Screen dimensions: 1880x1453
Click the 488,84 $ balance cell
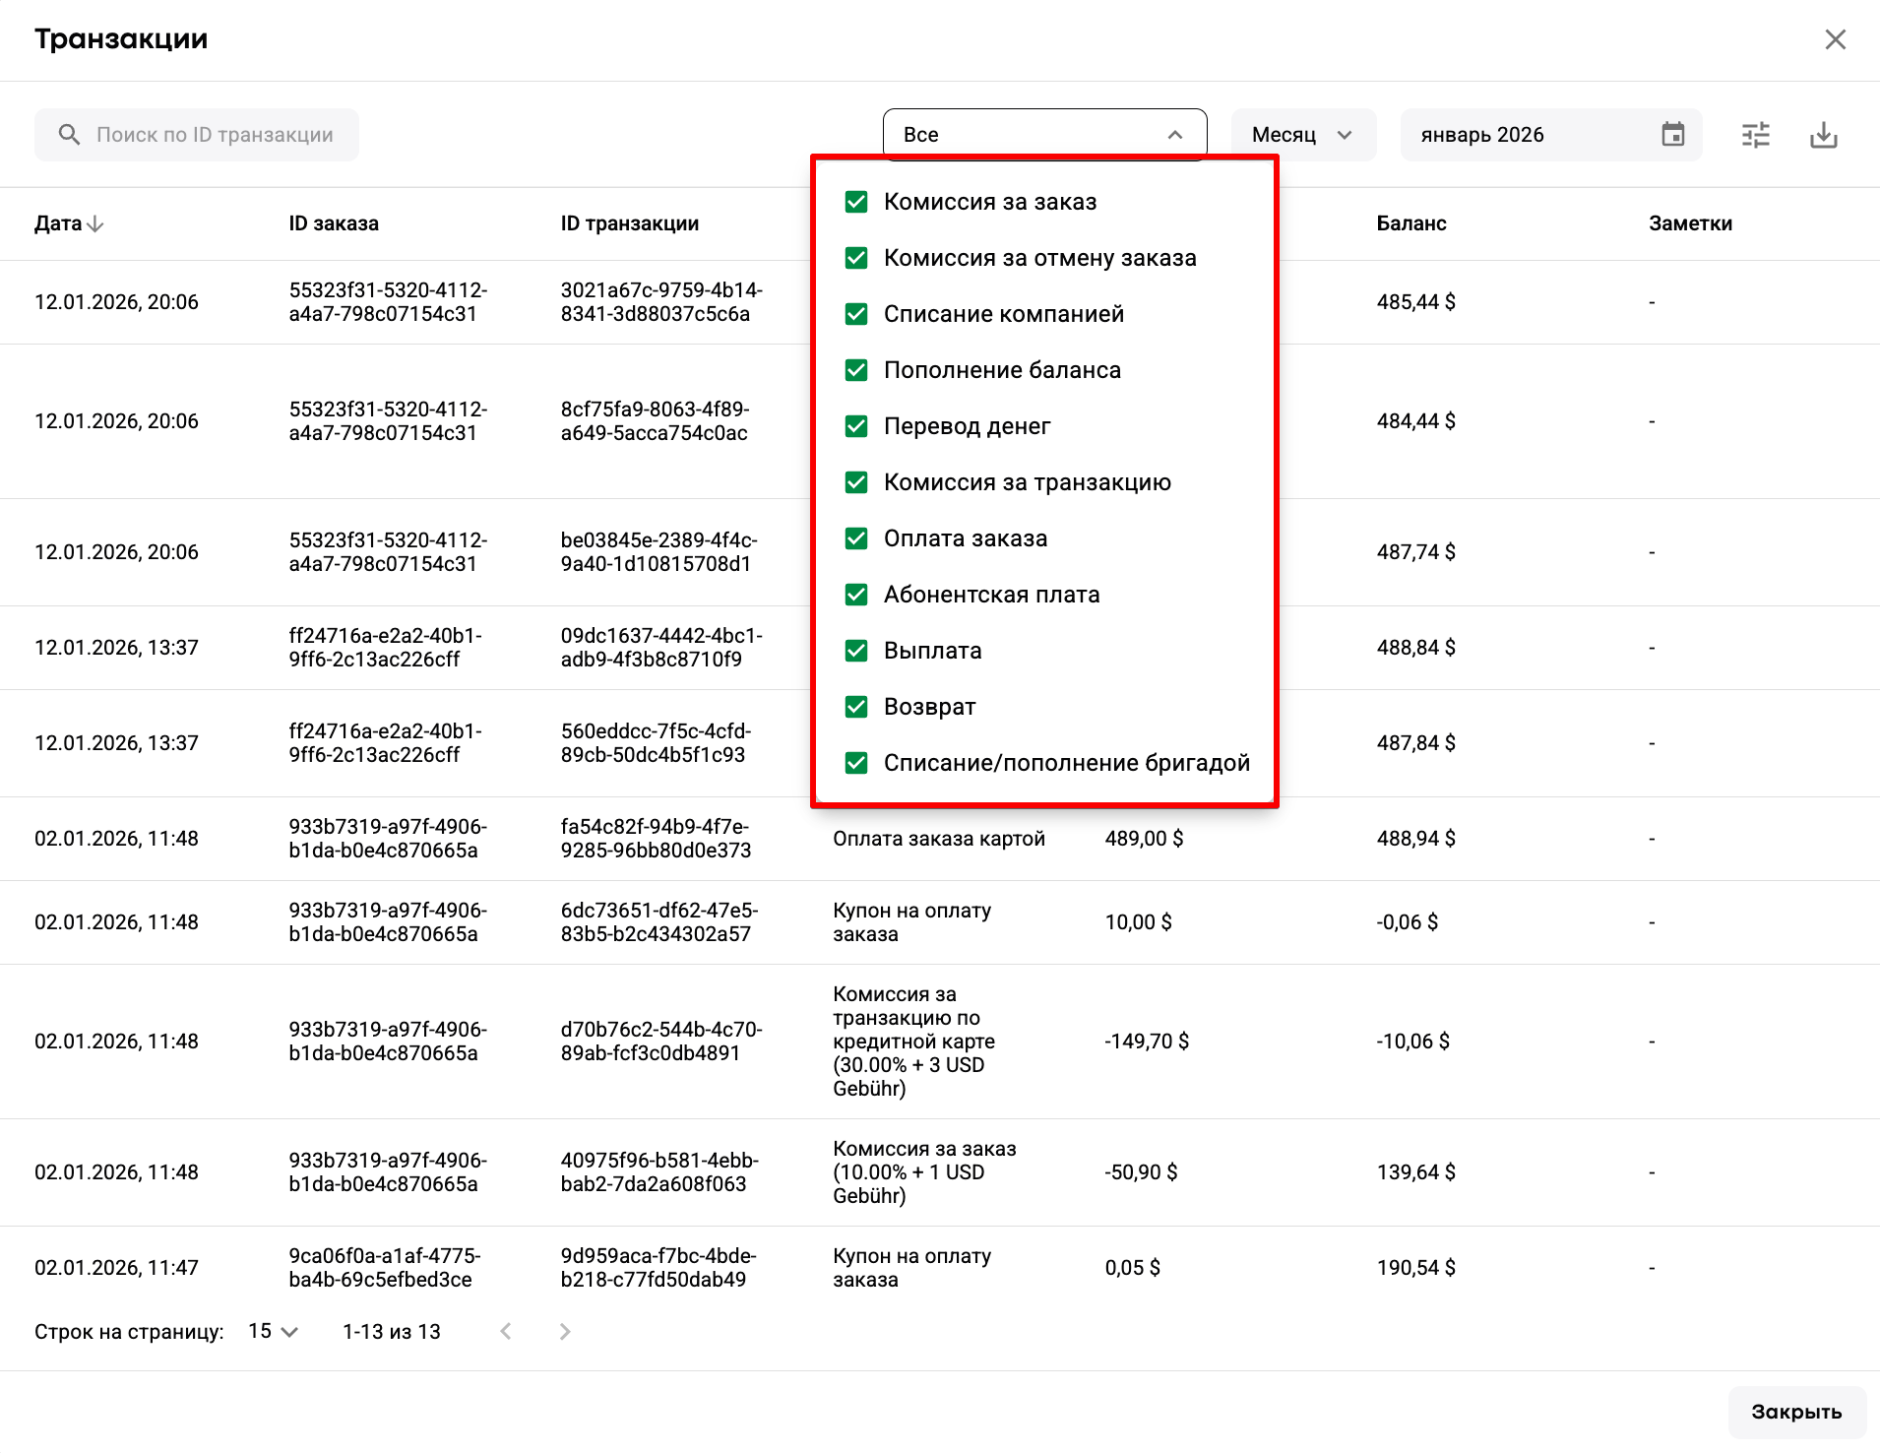click(x=1415, y=648)
